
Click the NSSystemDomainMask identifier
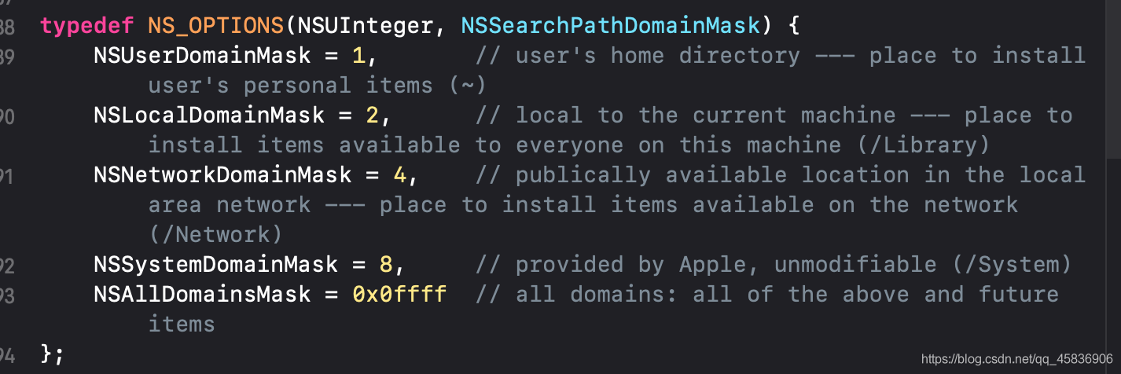[x=215, y=265]
